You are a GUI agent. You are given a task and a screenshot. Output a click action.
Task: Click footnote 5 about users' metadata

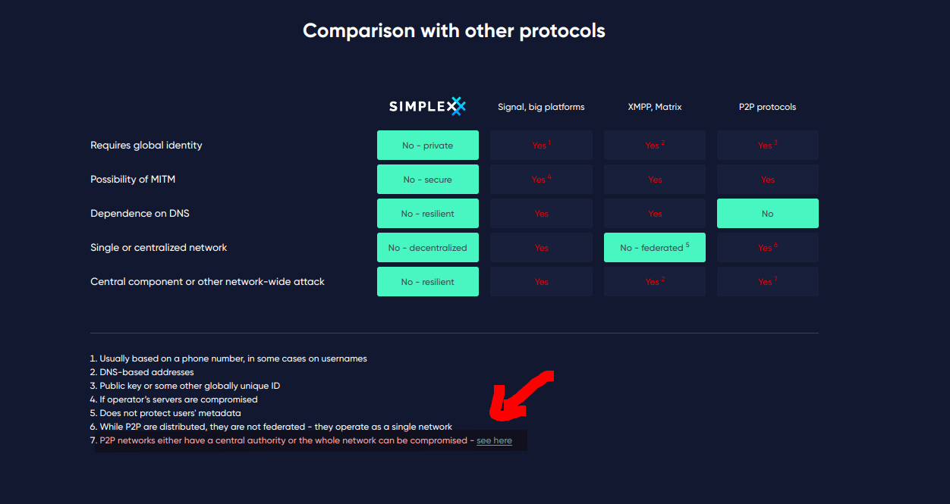pos(171,413)
